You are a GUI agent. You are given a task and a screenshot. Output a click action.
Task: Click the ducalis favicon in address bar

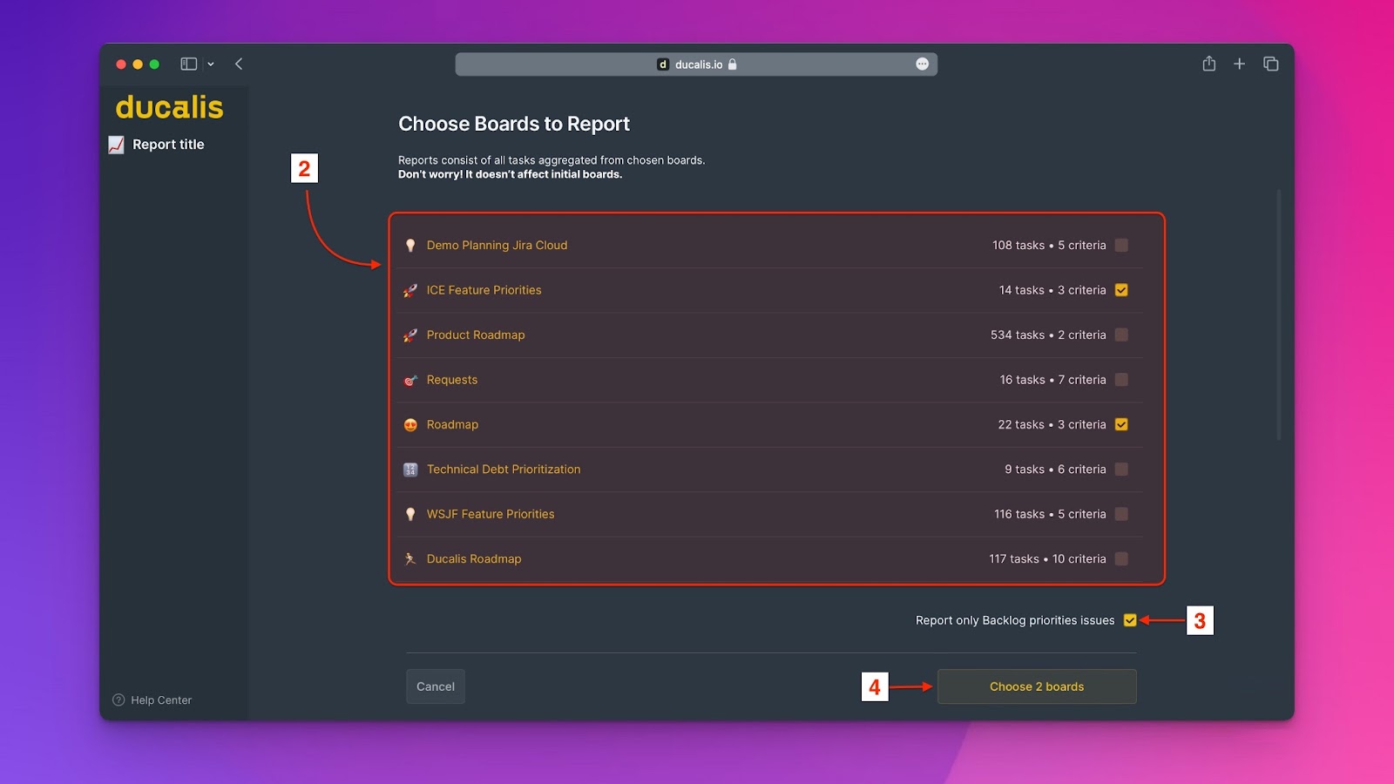663,64
